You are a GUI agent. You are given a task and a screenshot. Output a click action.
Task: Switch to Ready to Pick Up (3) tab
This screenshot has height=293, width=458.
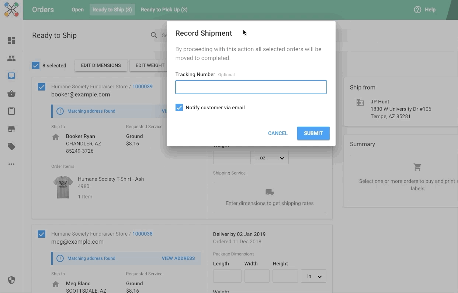tap(164, 10)
